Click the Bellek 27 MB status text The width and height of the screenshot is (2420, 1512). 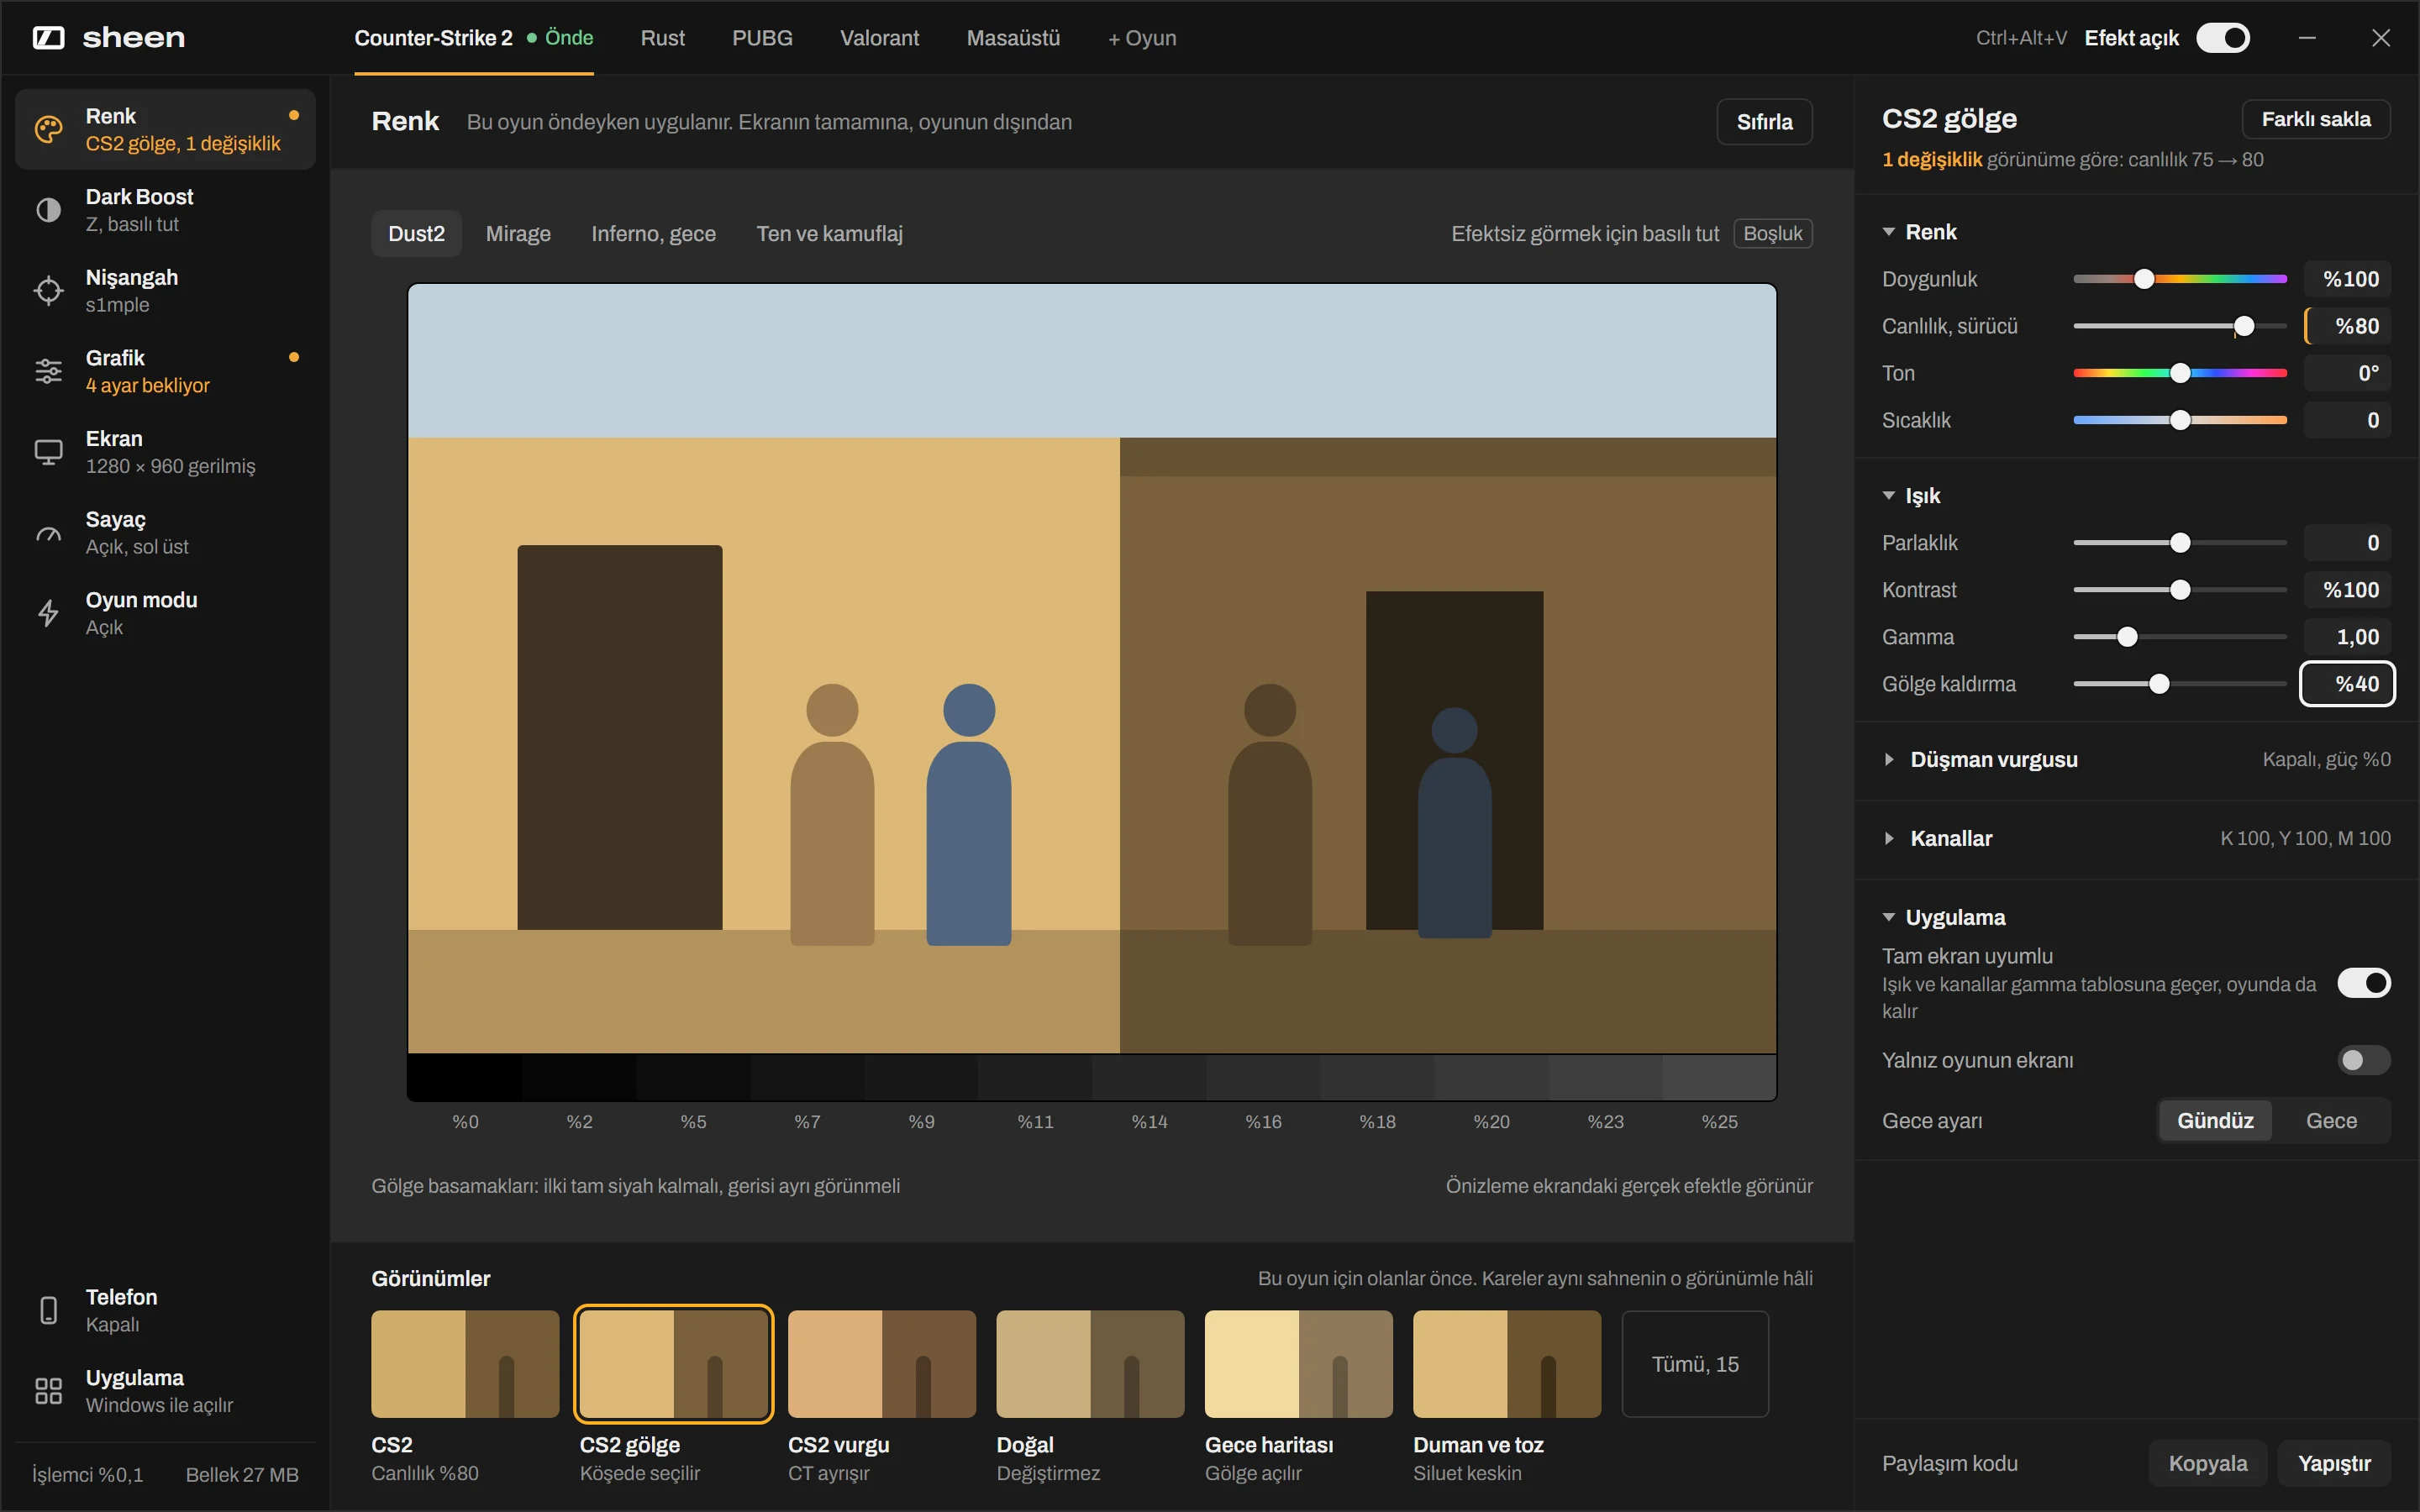(242, 1475)
